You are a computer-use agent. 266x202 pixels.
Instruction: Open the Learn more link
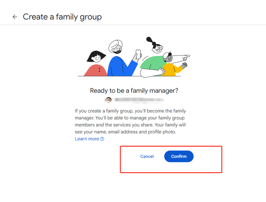(87, 139)
